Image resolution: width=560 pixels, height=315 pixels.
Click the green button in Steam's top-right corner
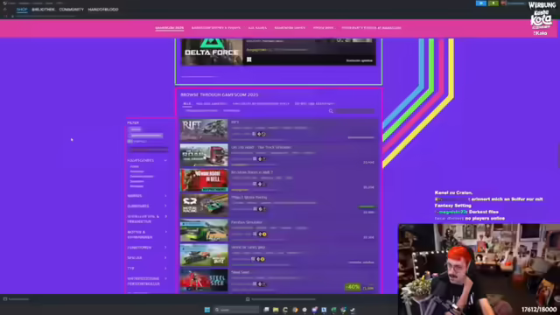click(493, 3)
